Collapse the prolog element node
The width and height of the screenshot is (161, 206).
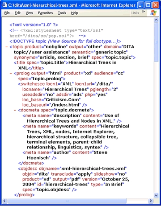click(11, 74)
